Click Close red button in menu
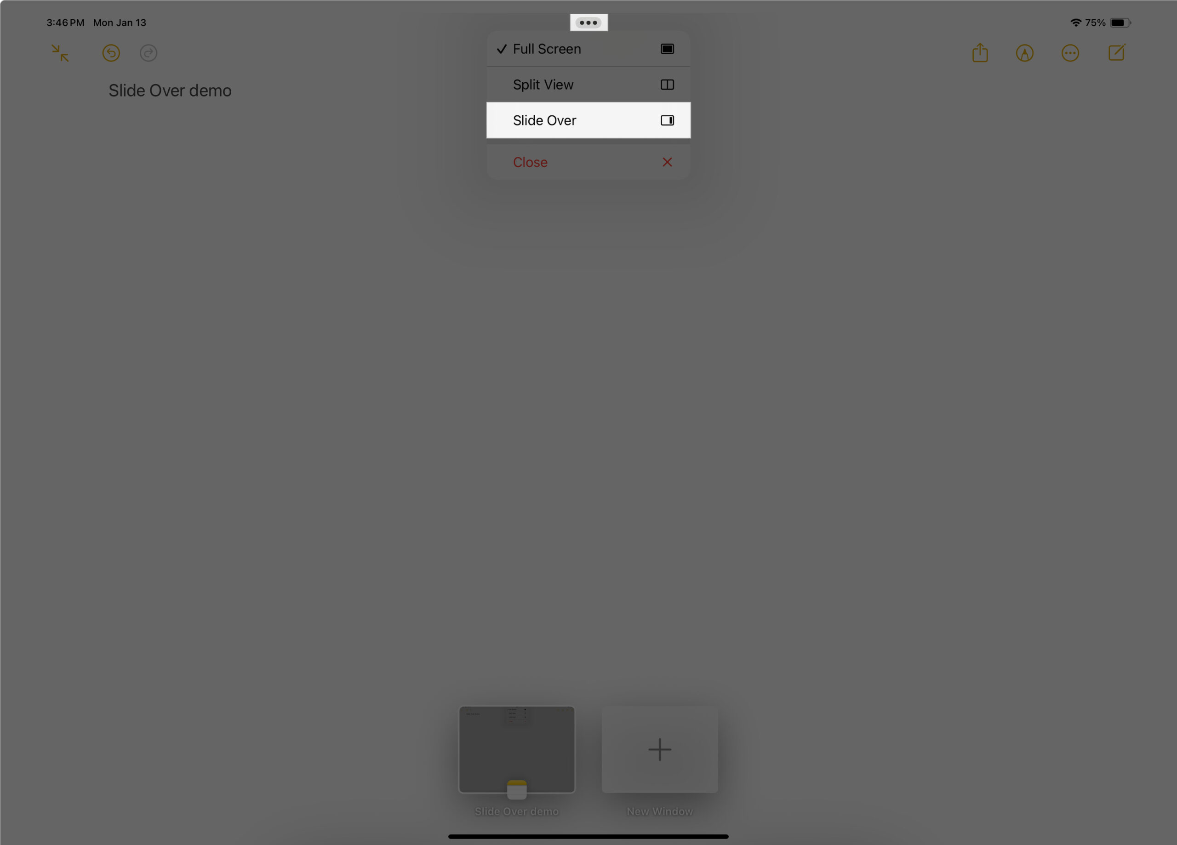The height and width of the screenshot is (845, 1177). (588, 162)
